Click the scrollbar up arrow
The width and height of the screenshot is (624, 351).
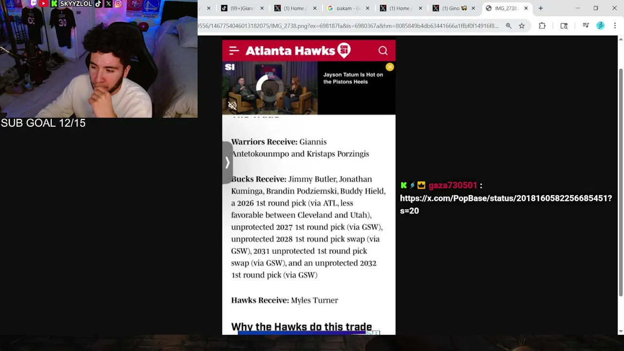pyautogui.click(x=621, y=39)
